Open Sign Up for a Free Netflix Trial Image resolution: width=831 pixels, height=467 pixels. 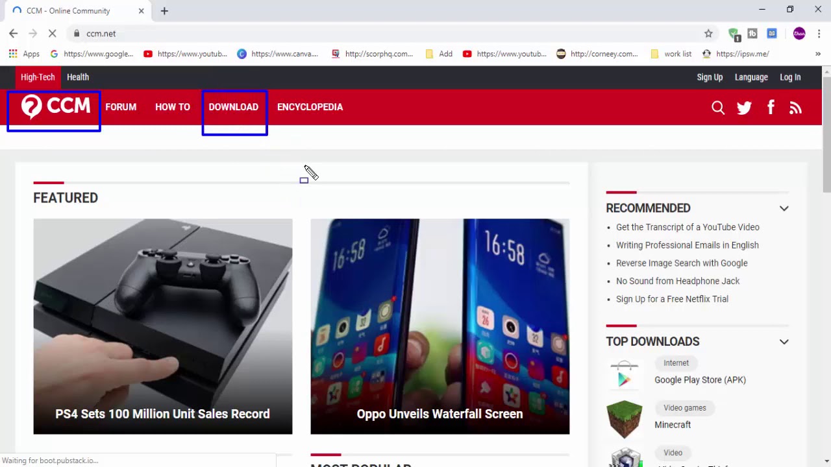(672, 299)
